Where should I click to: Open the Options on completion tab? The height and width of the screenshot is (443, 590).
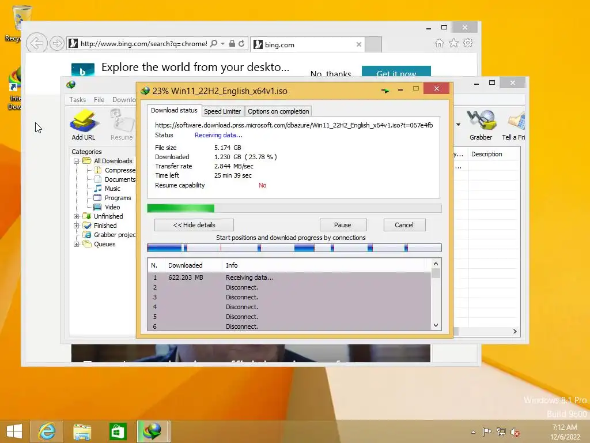click(x=278, y=111)
